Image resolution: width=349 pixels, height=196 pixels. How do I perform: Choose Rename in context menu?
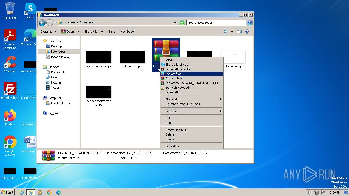pos(191,139)
